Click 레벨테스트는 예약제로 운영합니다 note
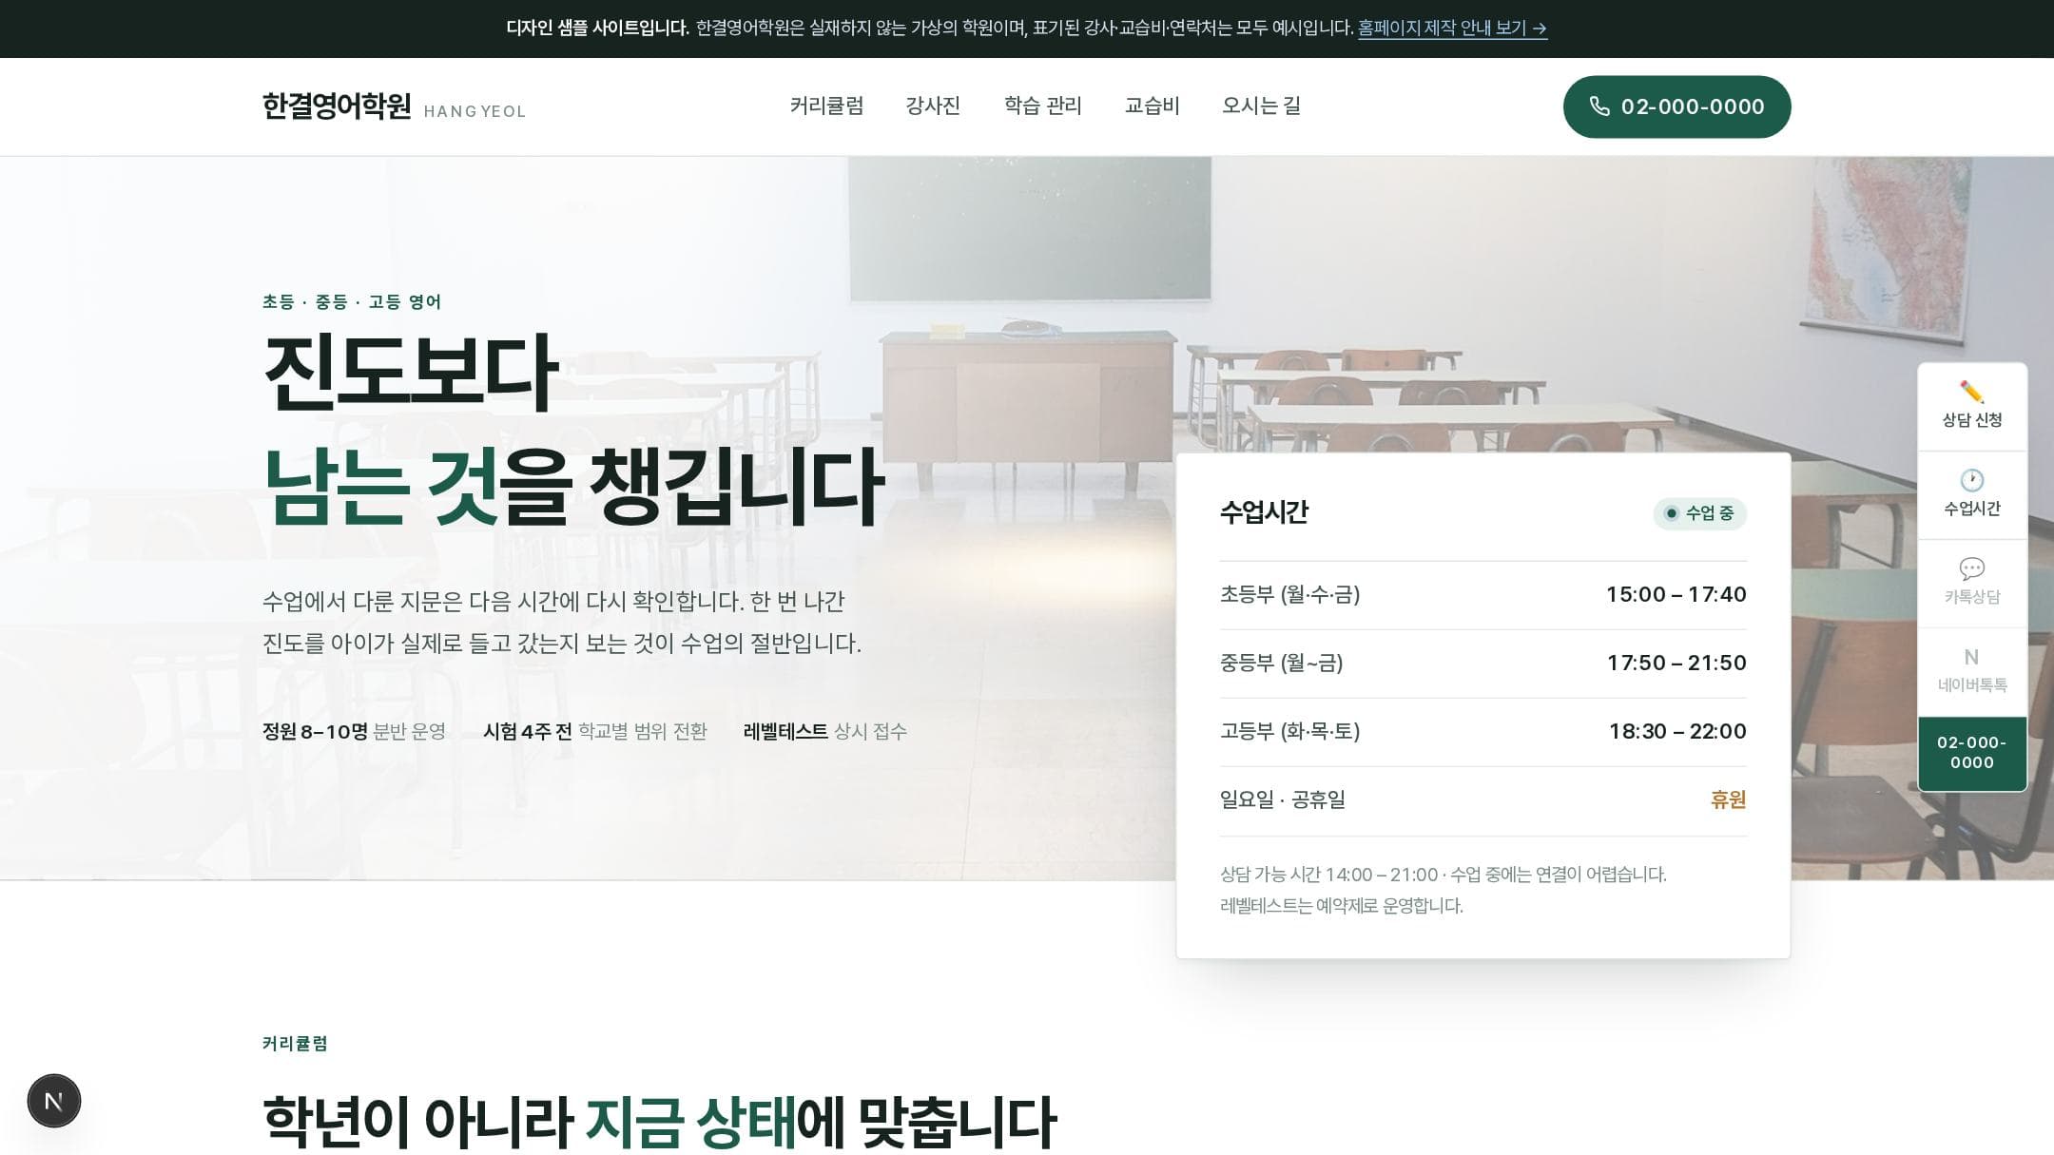The image size is (2054, 1155). click(x=1341, y=906)
